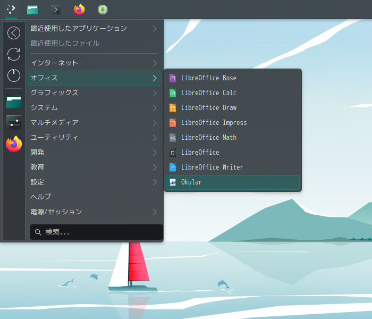Launch LibreOffice Base from submenu
The width and height of the screenshot is (372, 319).
[x=233, y=78]
